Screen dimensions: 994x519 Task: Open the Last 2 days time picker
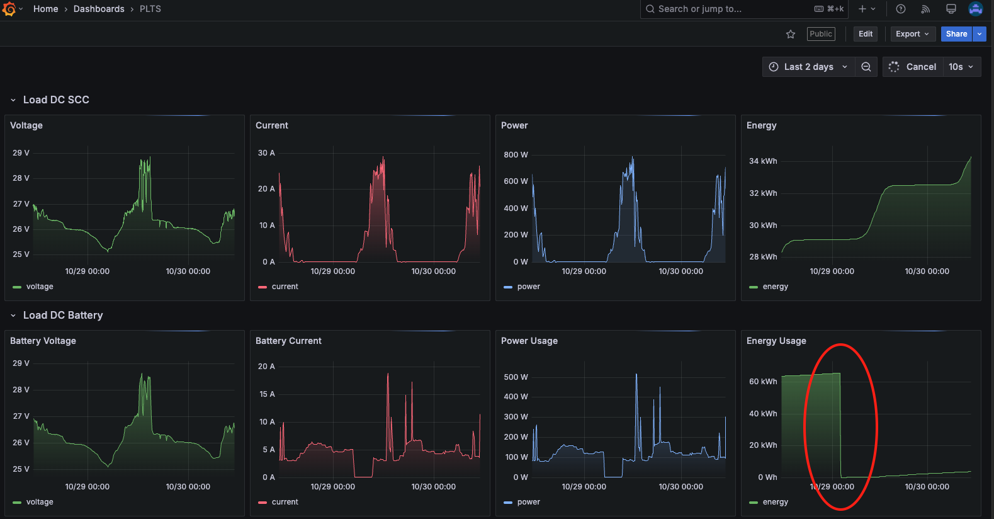point(809,67)
